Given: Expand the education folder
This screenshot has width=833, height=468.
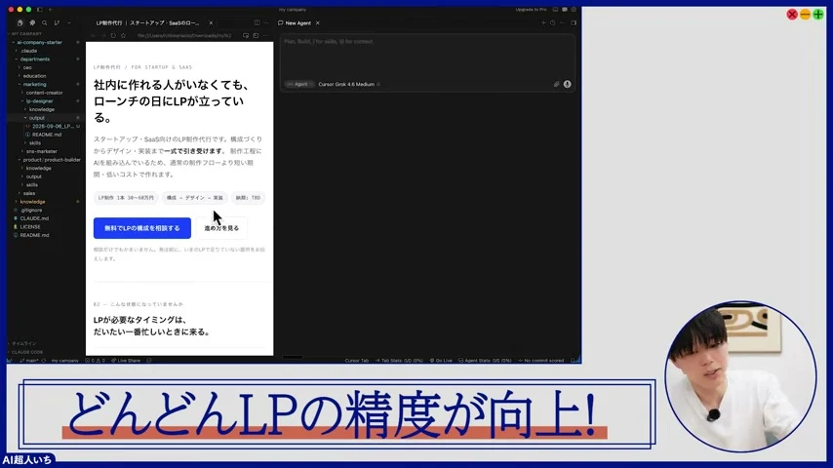Looking at the screenshot, I should [x=34, y=76].
